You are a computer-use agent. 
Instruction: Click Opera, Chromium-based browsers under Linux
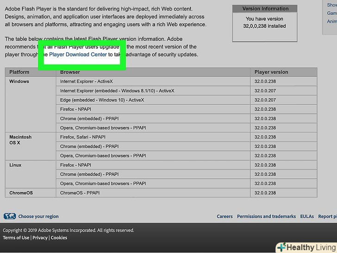pyautogui.click(x=153, y=183)
